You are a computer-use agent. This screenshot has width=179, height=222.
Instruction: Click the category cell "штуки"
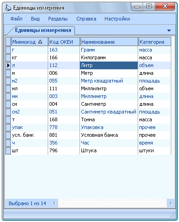(154, 151)
